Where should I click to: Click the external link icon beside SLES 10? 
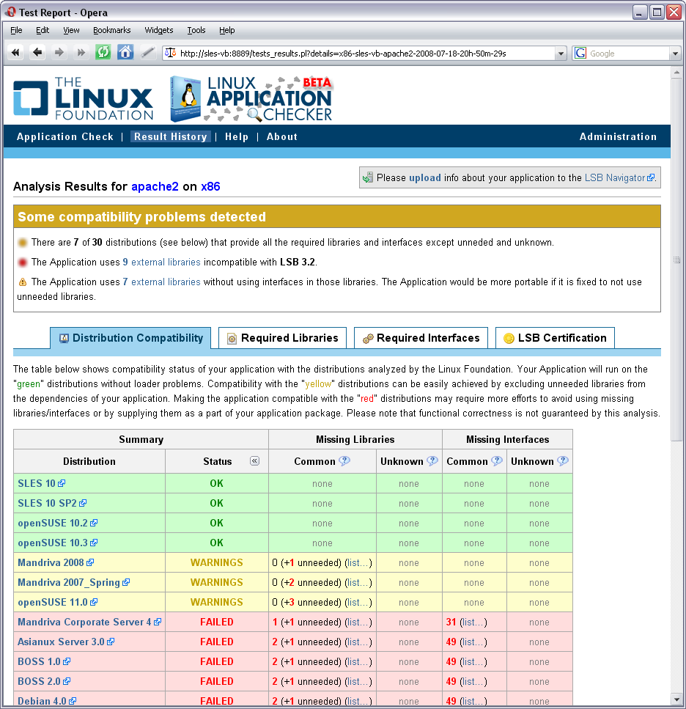point(62,483)
